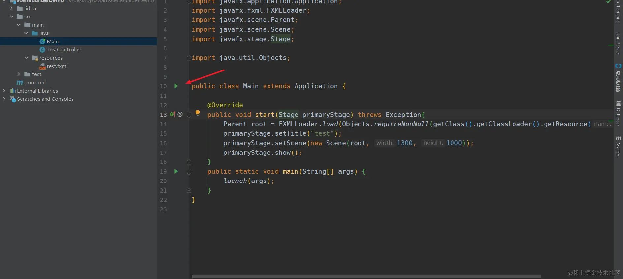Click the width value 1300

pos(405,143)
